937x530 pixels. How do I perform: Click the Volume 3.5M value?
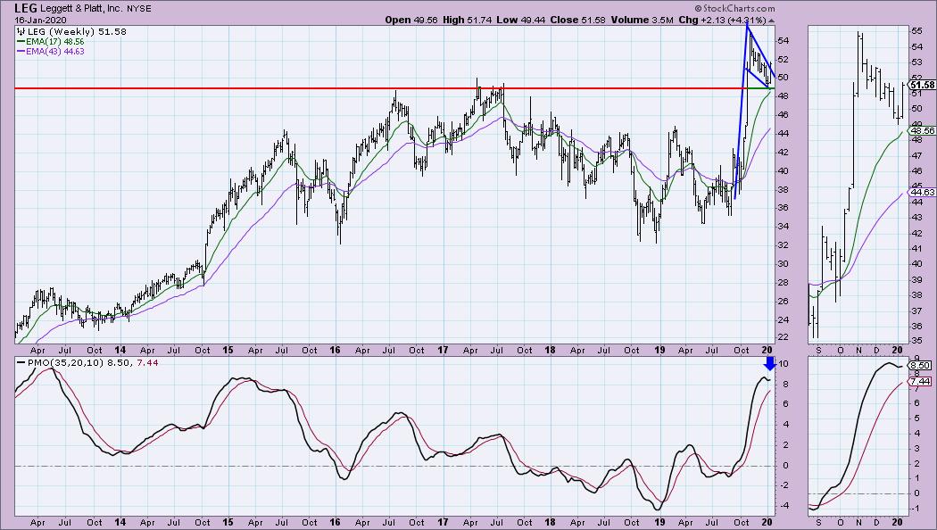pos(642,20)
